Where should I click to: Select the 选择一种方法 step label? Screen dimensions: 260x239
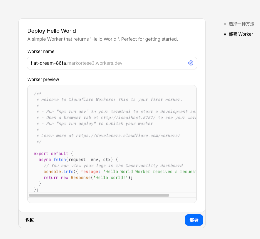[241, 24]
